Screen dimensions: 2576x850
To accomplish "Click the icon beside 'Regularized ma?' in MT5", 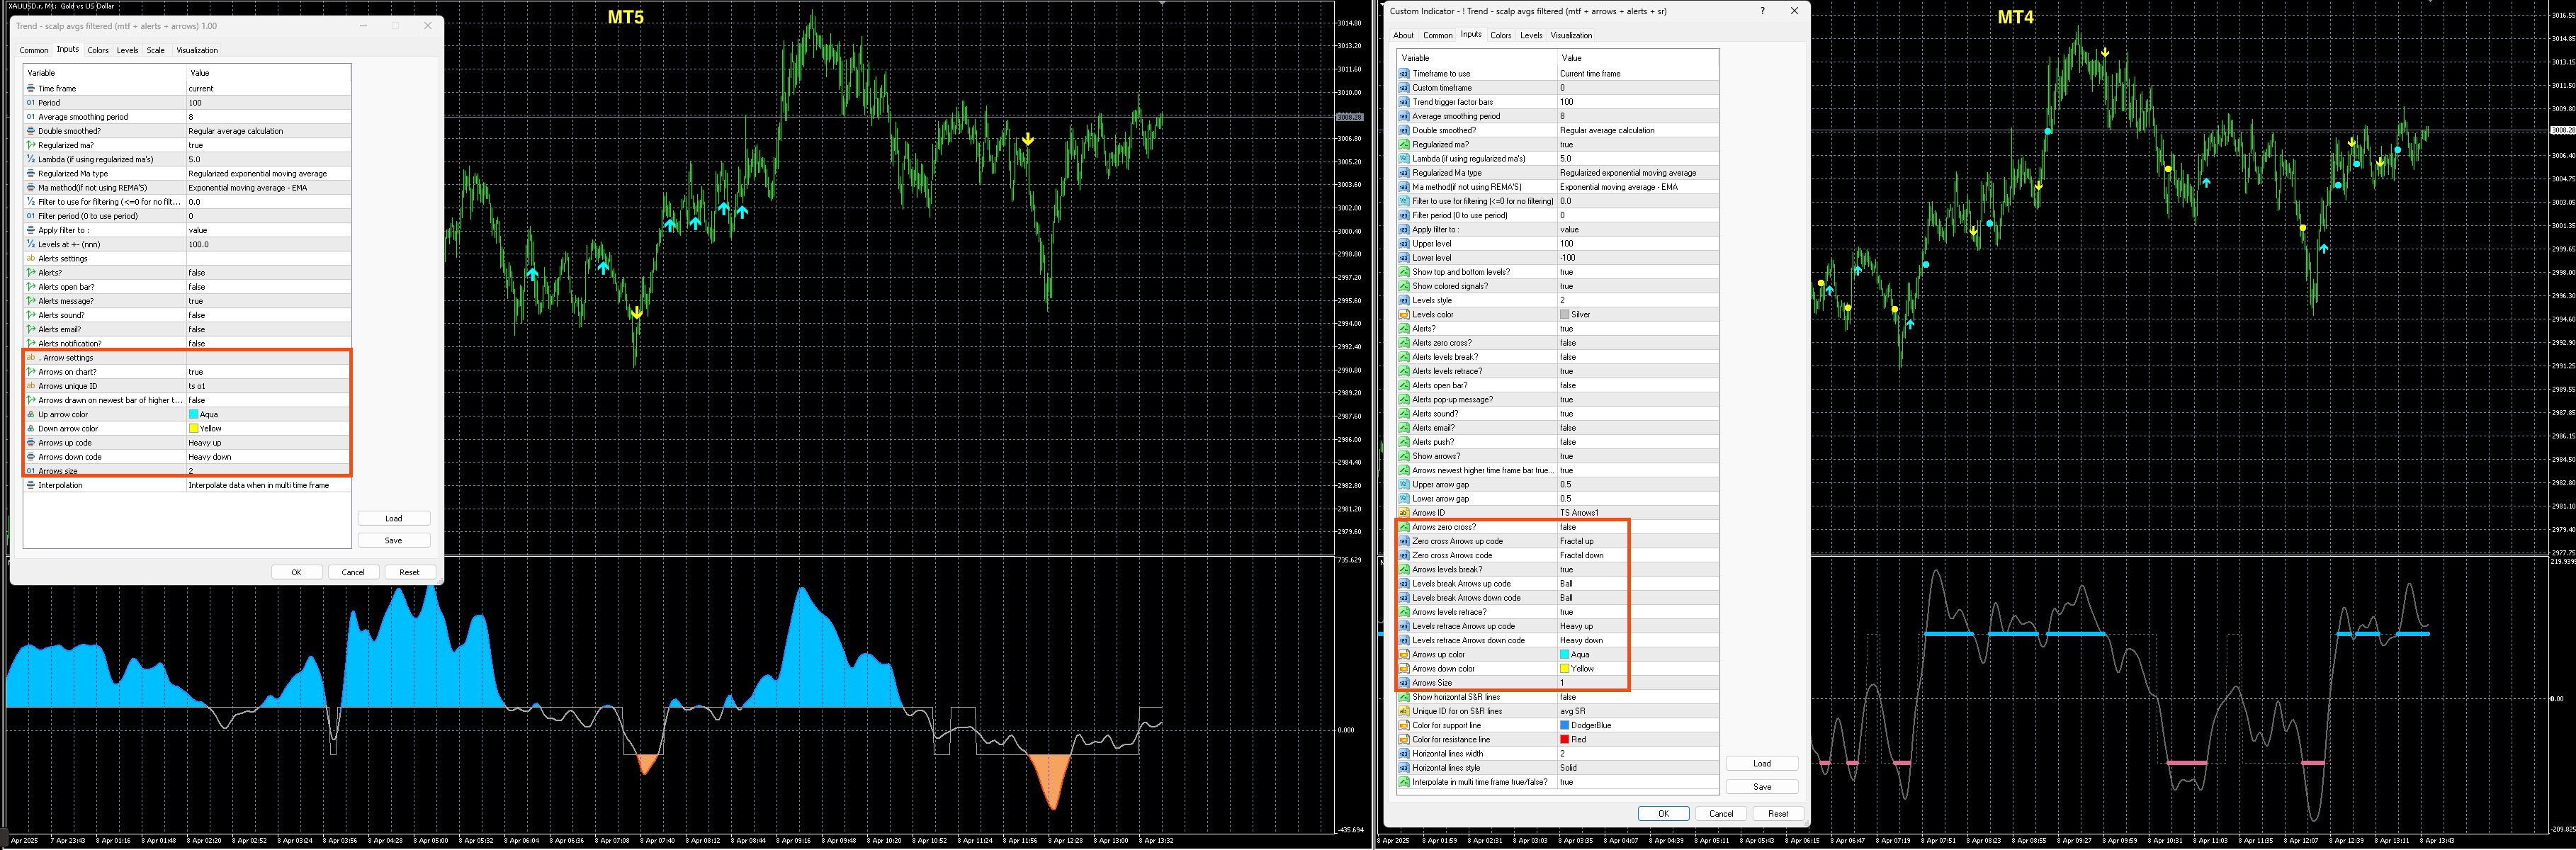I will point(31,145).
